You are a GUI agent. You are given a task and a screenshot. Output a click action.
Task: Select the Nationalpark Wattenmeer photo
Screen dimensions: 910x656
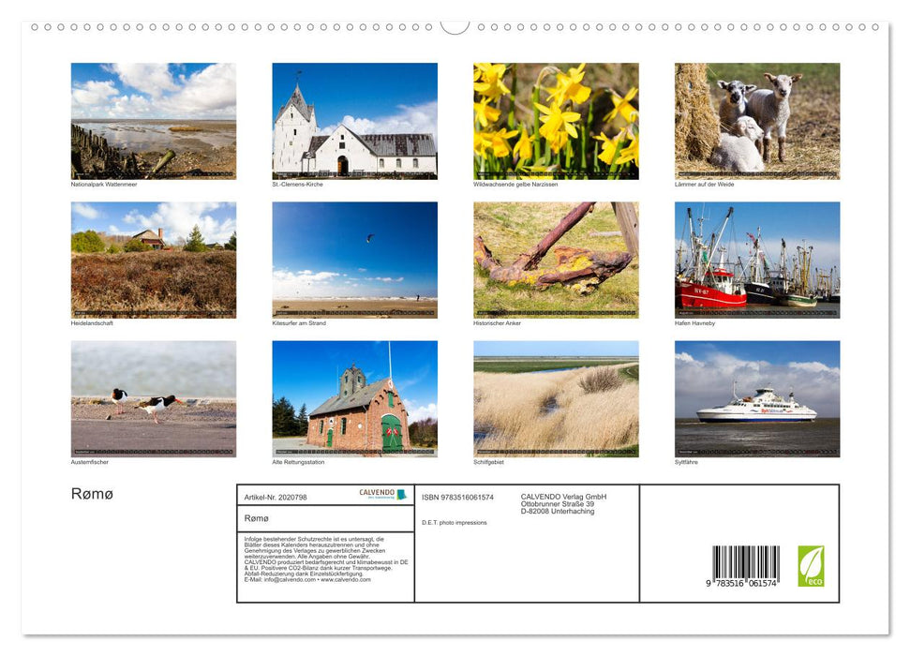(x=154, y=120)
